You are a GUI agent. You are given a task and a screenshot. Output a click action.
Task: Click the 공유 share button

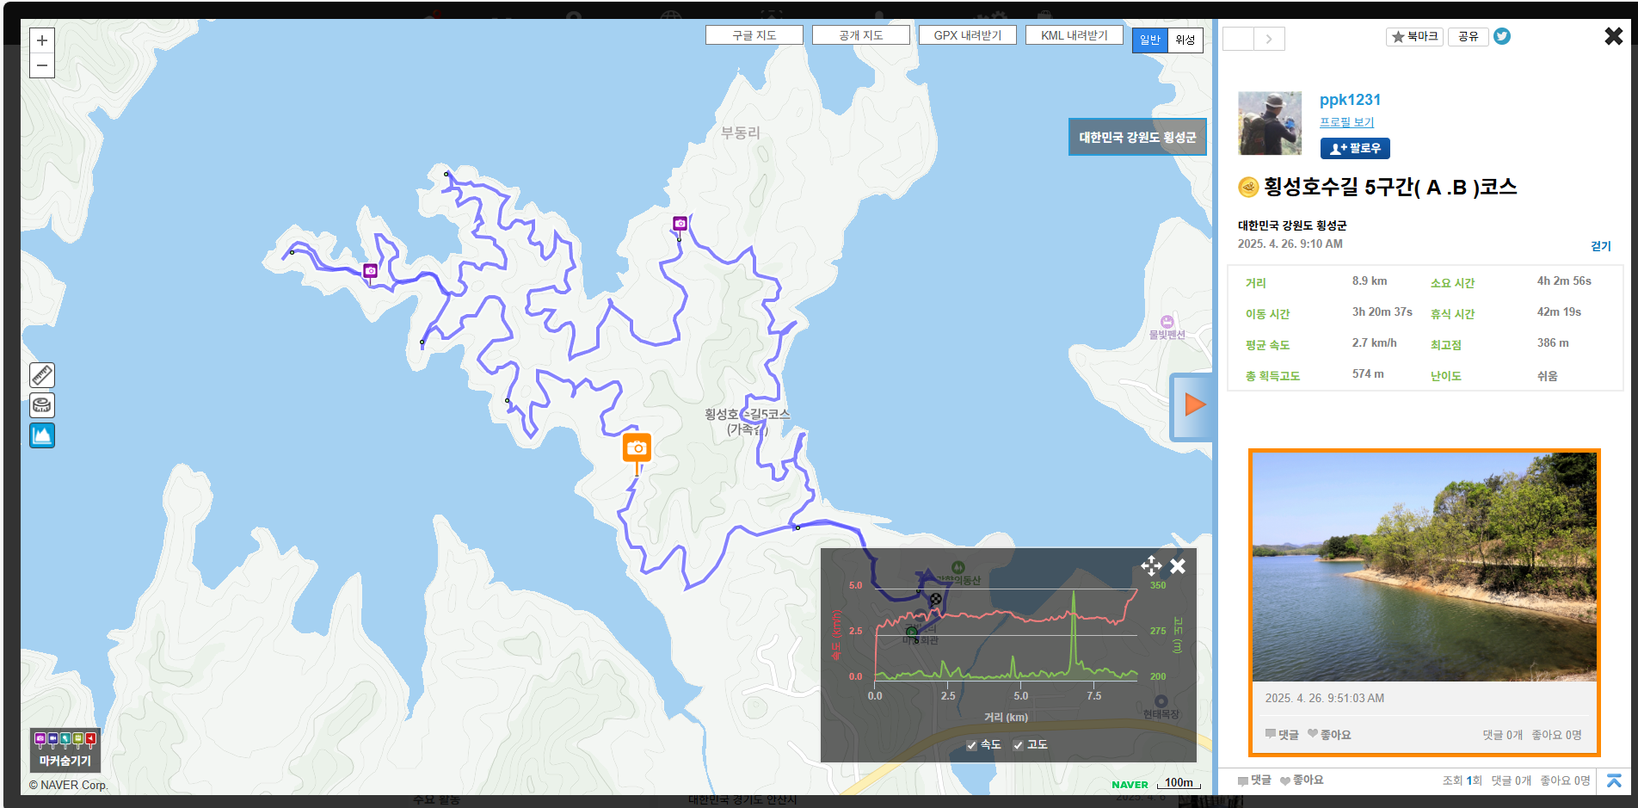1469,36
